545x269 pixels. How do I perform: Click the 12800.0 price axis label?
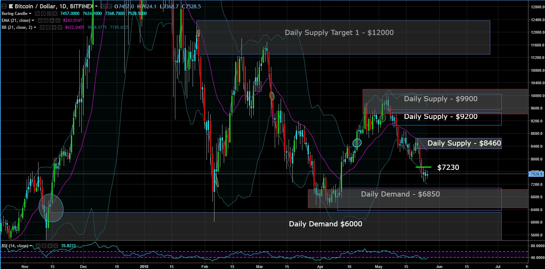tap(537, 7)
